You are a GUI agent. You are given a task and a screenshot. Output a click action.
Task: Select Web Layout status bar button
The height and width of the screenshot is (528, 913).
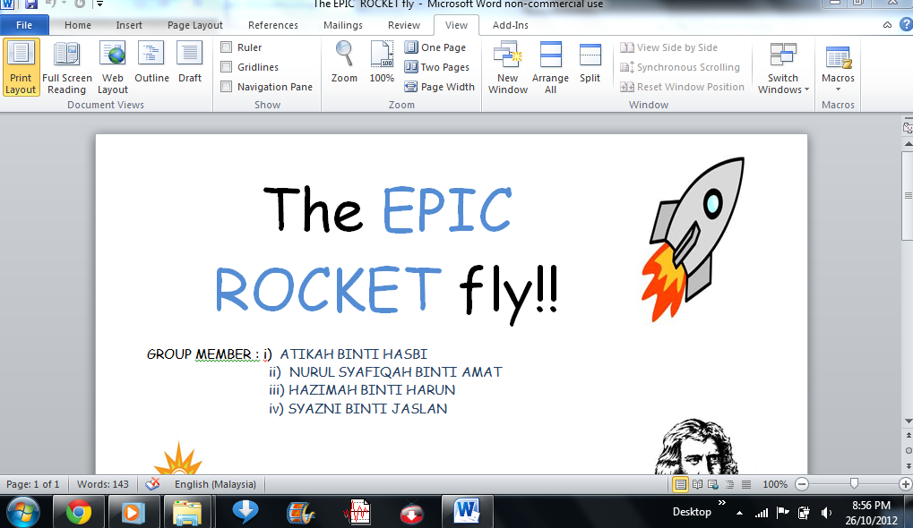pos(713,484)
